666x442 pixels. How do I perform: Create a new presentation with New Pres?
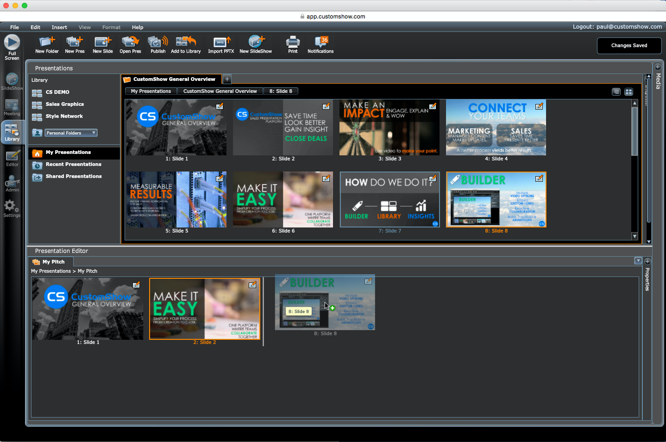tap(75, 45)
